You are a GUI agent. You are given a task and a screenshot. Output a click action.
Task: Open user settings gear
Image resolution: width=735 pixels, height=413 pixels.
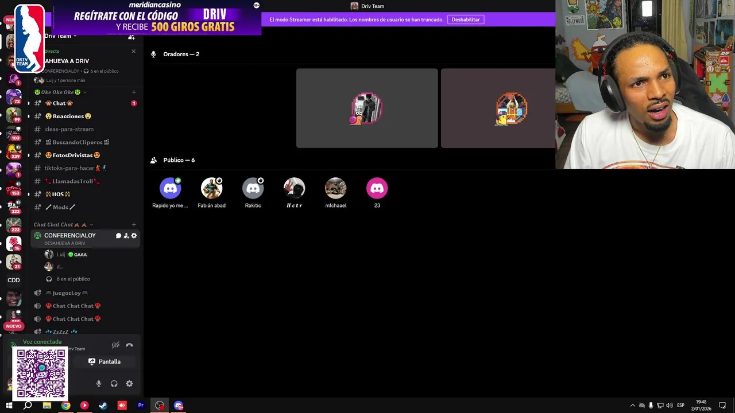[x=129, y=384]
